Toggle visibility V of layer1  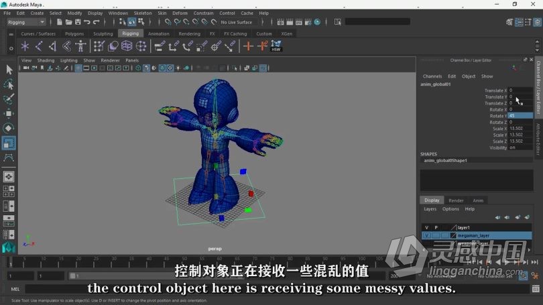426,227
